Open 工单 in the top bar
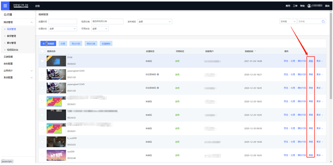Image resolution: width=333 pixels, height=165 pixels. (295, 6)
